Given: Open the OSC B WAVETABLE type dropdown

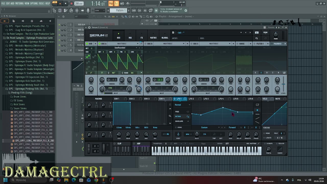Looking at the screenshot, I should [x=183, y=44].
